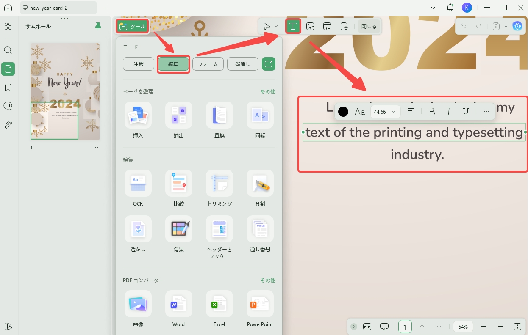Open the black text color swatch
Viewport: 528px width, 335px height.
(x=343, y=112)
